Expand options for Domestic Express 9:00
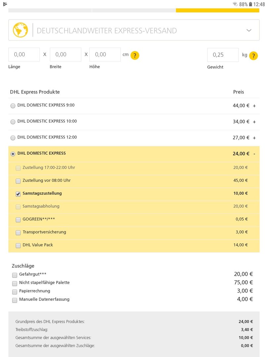The width and height of the screenshot is (268, 357). click(x=254, y=106)
